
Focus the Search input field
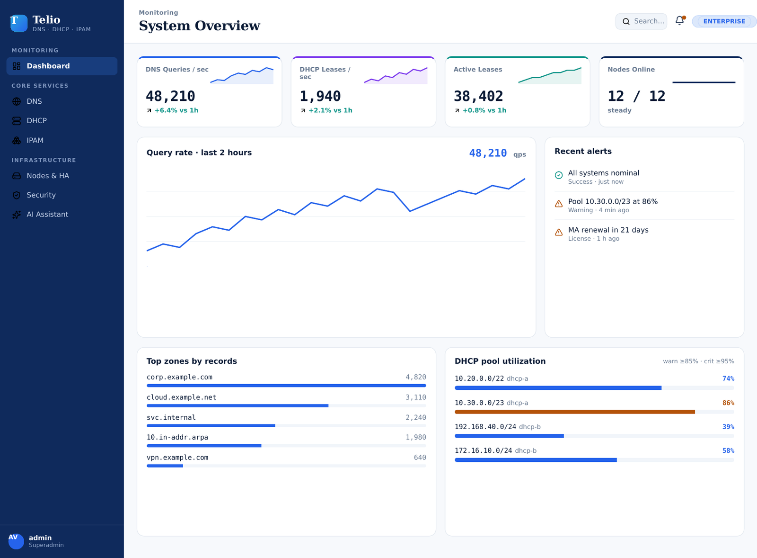[641, 21]
